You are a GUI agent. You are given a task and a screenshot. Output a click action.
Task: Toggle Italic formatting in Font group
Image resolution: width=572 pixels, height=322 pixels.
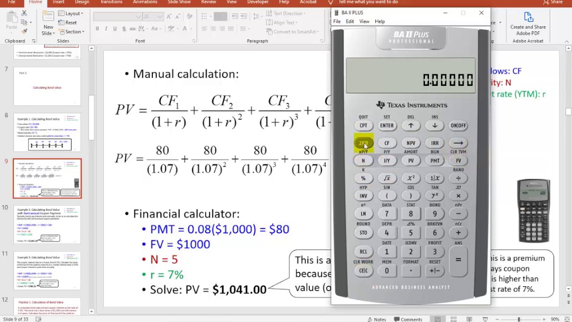(106, 29)
